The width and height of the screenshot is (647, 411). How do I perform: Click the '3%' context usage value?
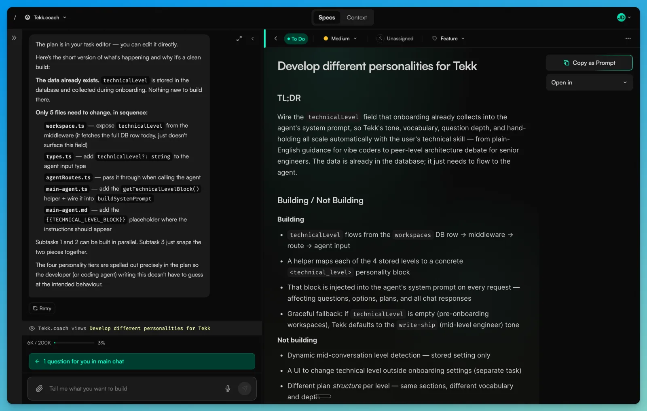[101, 343]
